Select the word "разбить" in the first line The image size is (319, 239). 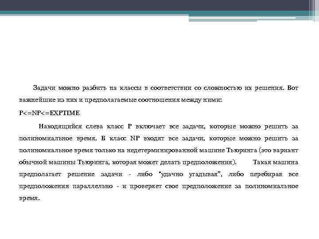tap(94, 88)
